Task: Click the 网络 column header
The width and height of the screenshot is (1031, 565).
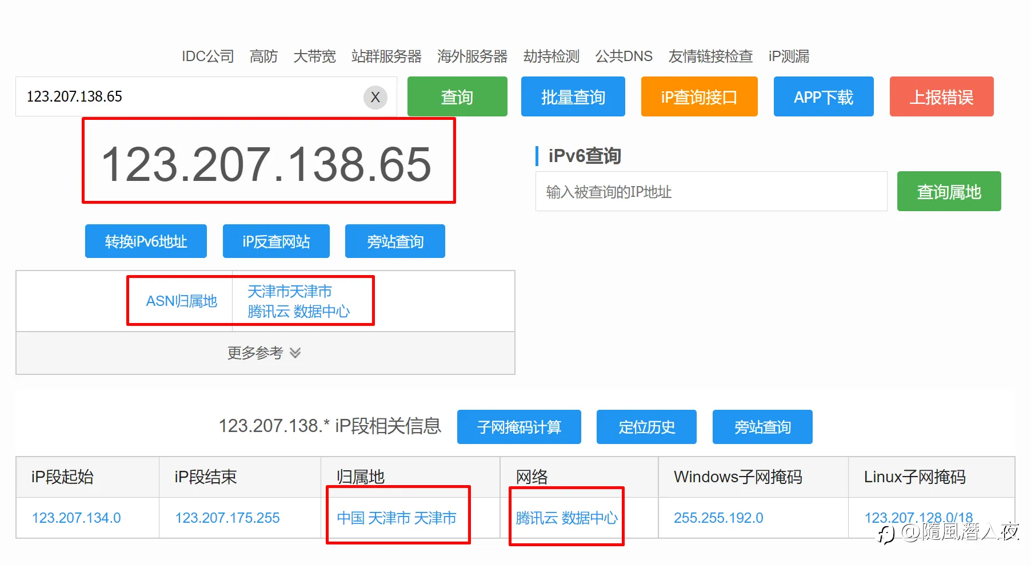Action: (532, 477)
